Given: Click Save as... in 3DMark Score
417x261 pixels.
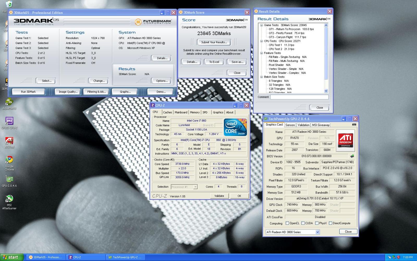Looking at the screenshot, I should pos(237,62).
